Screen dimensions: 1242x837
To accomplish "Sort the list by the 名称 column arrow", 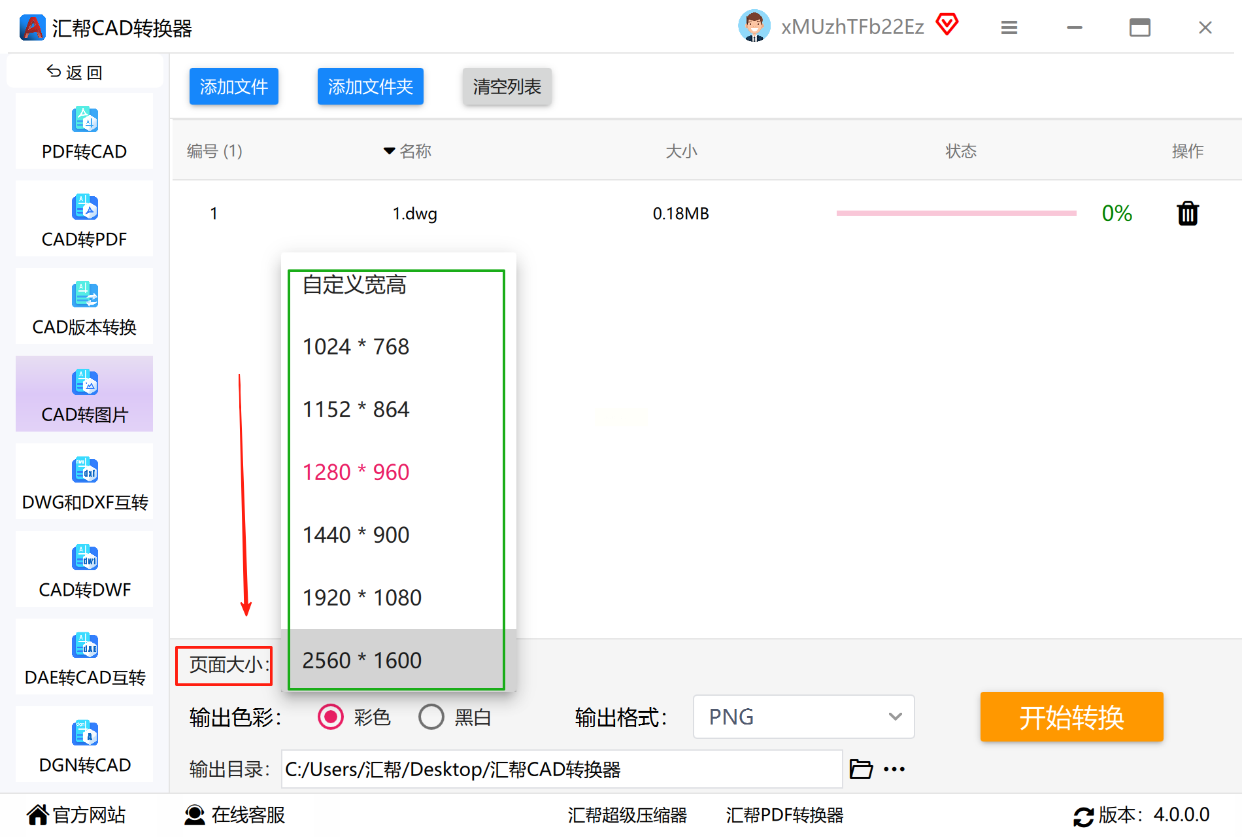I will point(389,151).
